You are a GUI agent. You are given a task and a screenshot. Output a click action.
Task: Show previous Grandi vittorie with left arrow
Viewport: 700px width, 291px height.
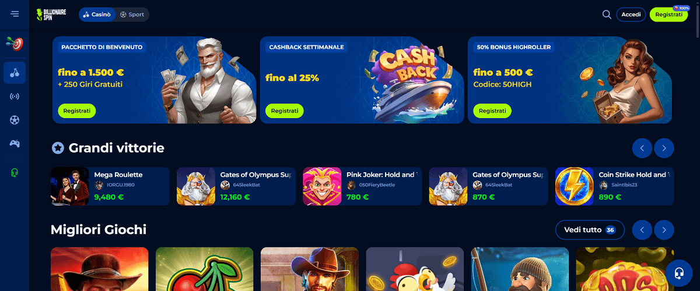pos(642,148)
